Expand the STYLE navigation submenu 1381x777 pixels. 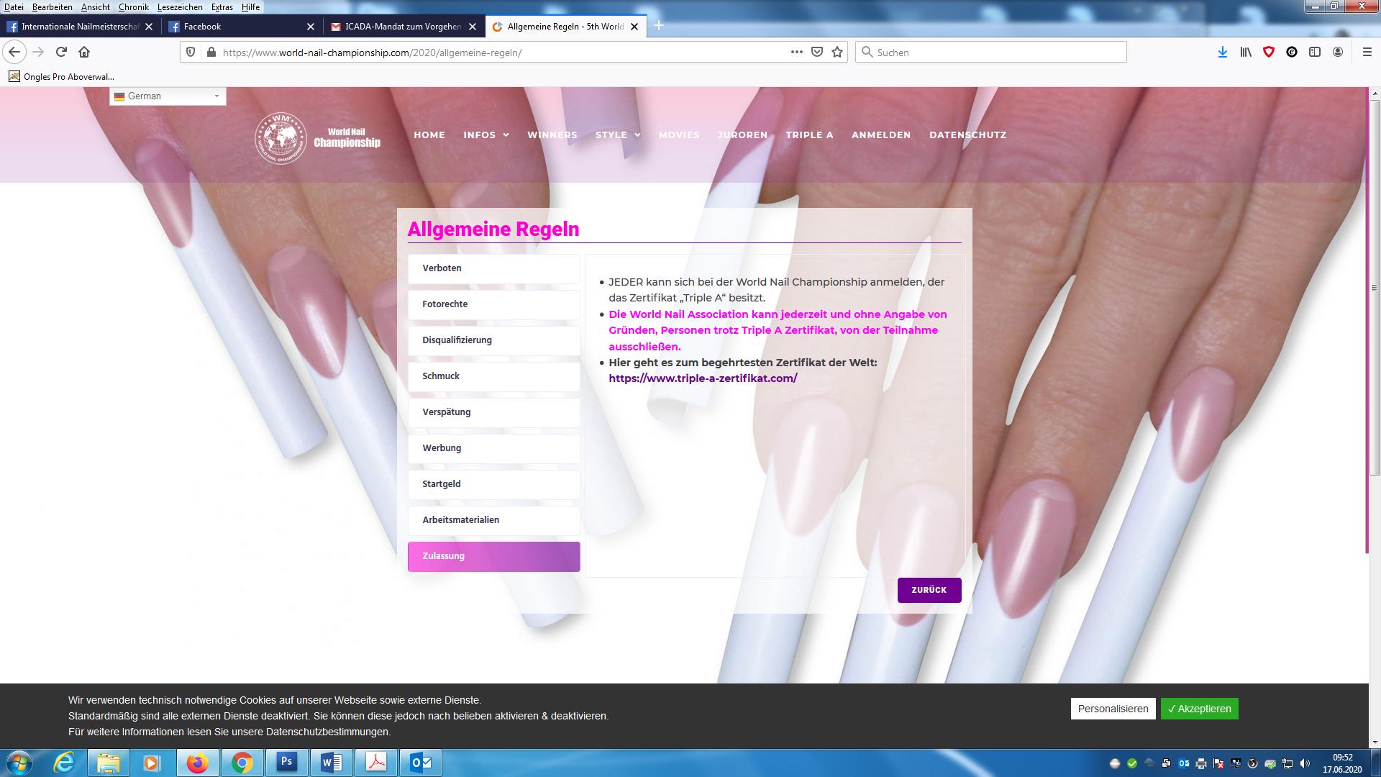(x=618, y=135)
